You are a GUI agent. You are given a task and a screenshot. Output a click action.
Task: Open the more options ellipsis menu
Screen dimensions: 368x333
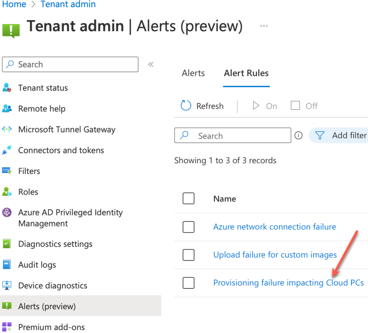(x=264, y=26)
